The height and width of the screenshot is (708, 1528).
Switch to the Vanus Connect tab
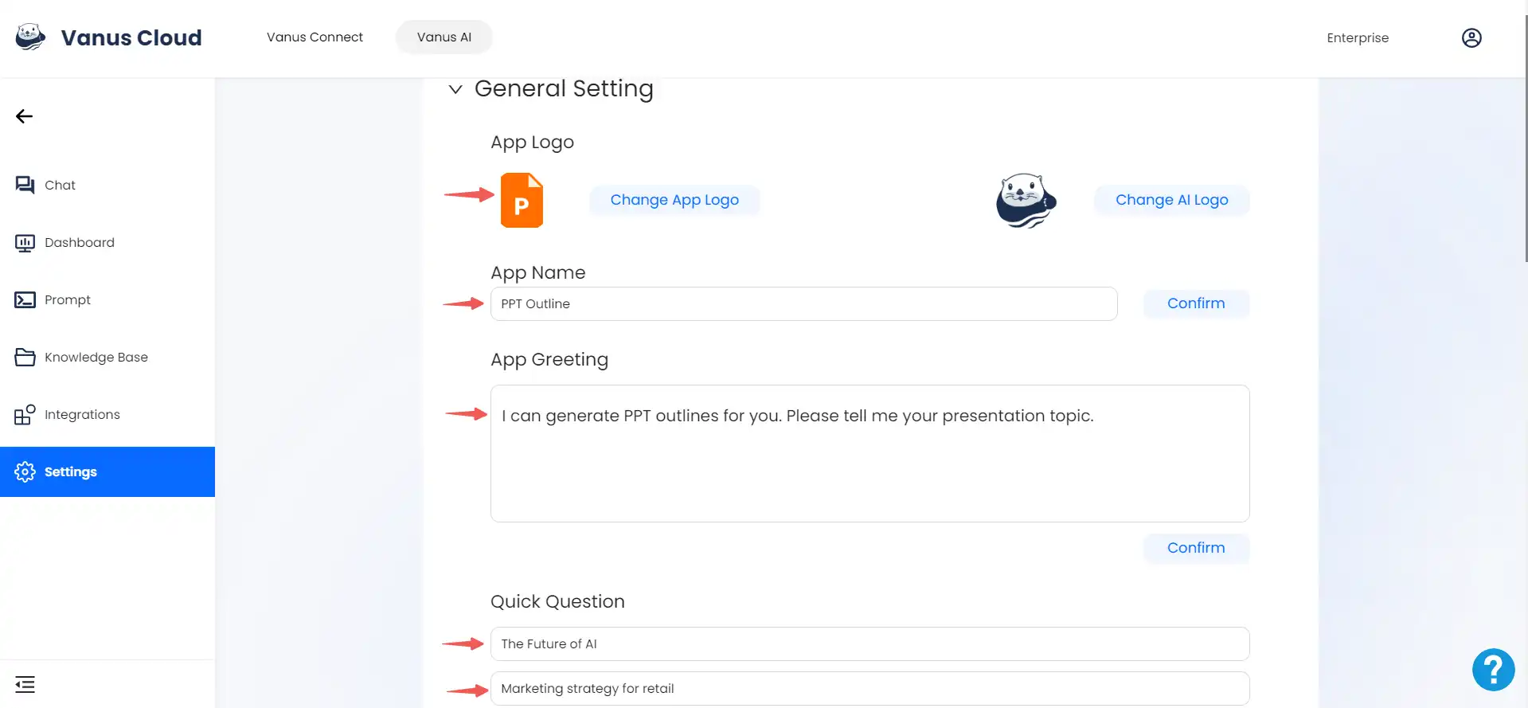(315, 37)
